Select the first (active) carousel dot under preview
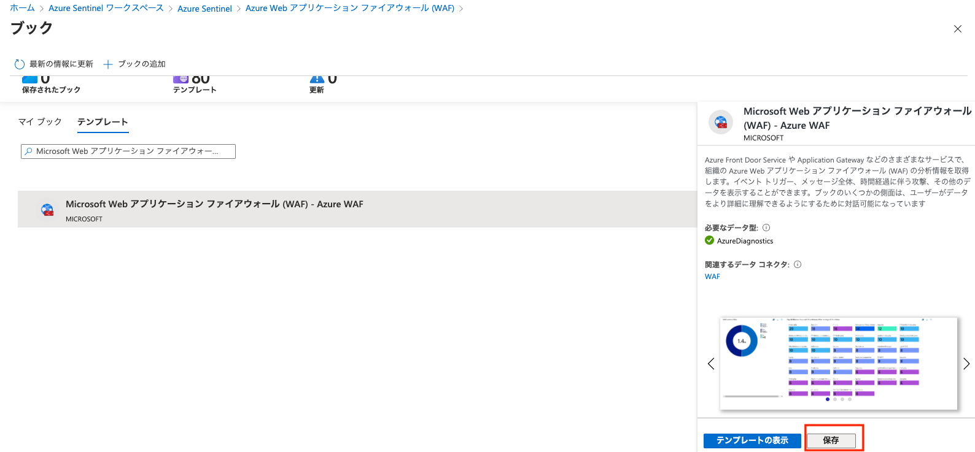This screenshot has width=975, height=452. [828, 399]
